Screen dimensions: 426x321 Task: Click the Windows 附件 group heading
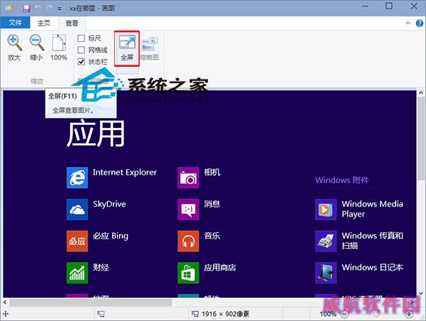[342, 180]
